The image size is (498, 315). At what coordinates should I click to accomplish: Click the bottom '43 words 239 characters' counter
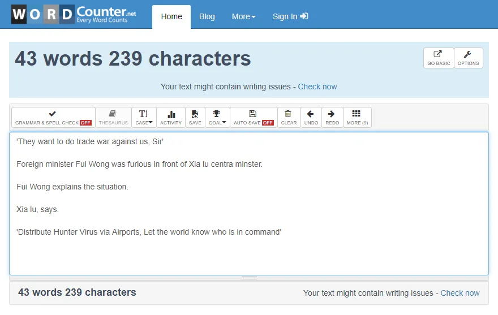point(77,292)
